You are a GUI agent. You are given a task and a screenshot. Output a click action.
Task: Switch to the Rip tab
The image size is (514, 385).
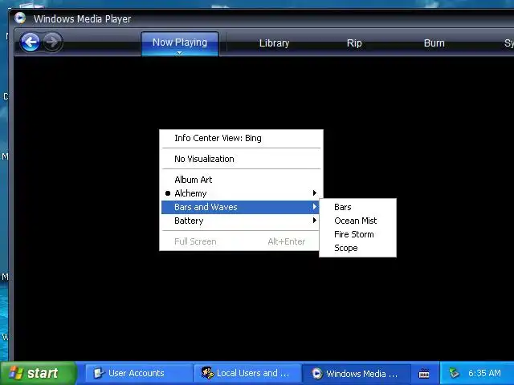pos(354,43)
